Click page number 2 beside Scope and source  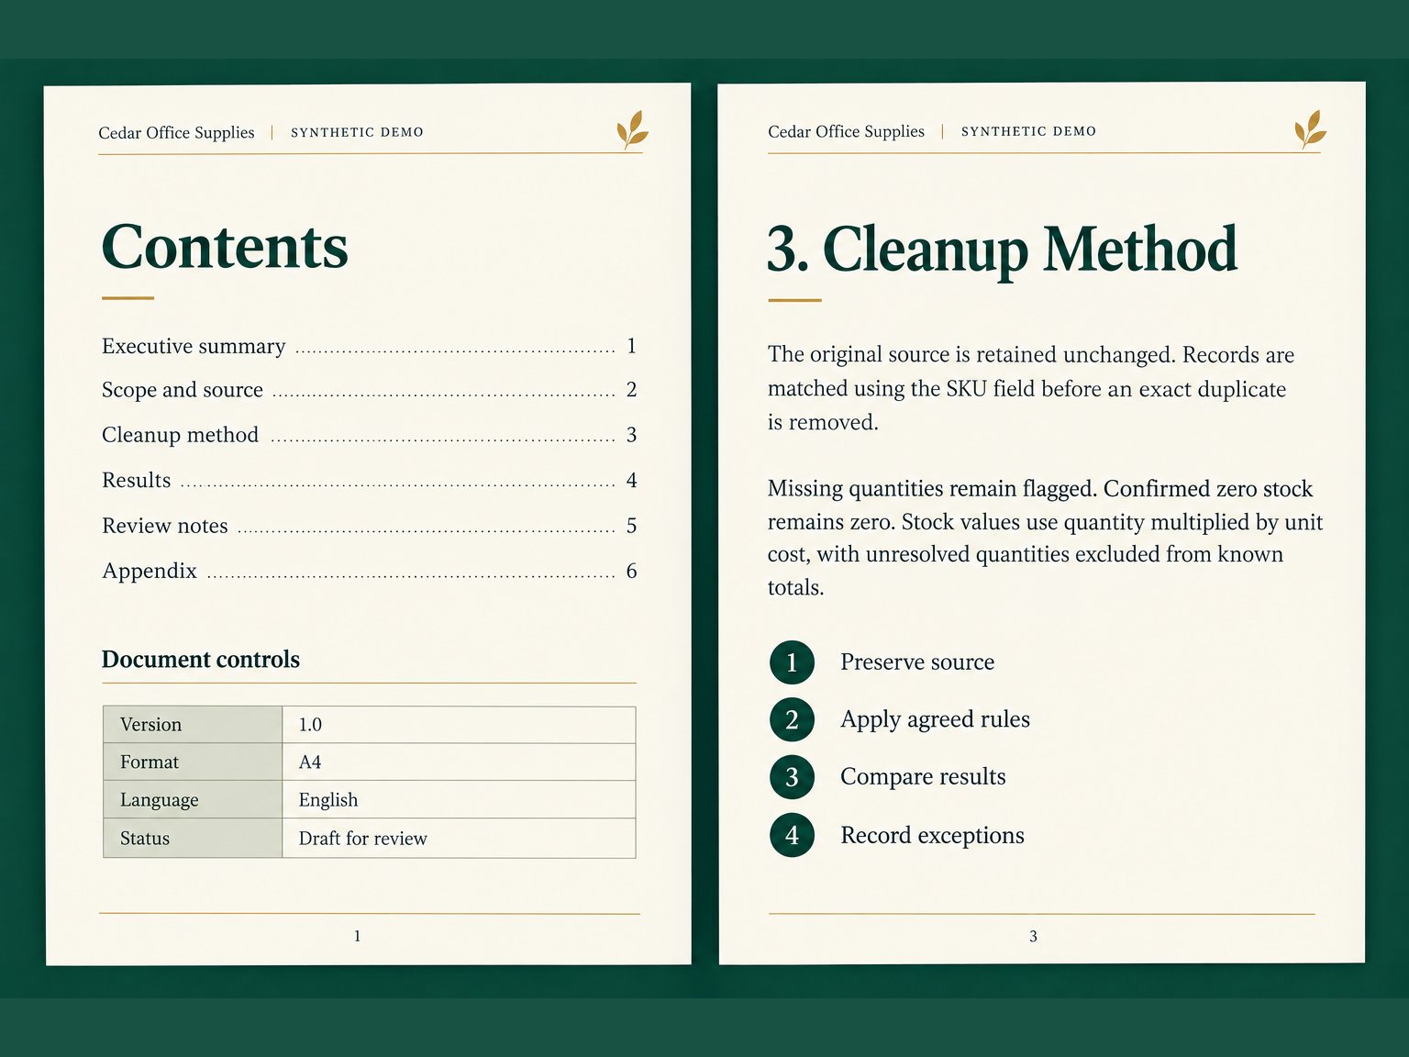pos(631,390)
